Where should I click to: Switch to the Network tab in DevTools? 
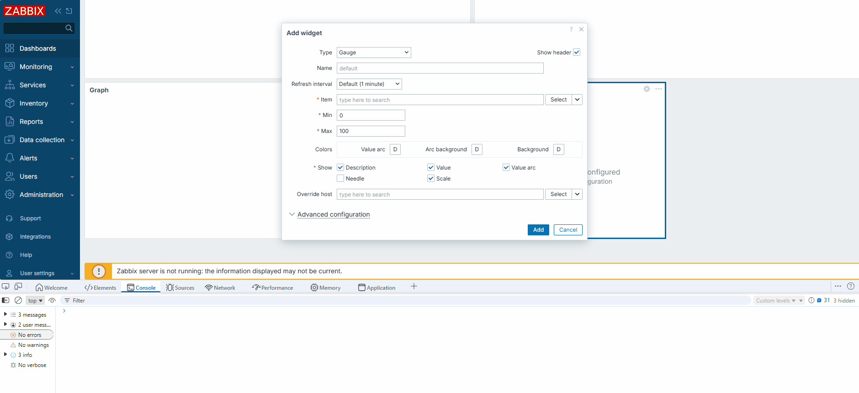tap(220, 287)
